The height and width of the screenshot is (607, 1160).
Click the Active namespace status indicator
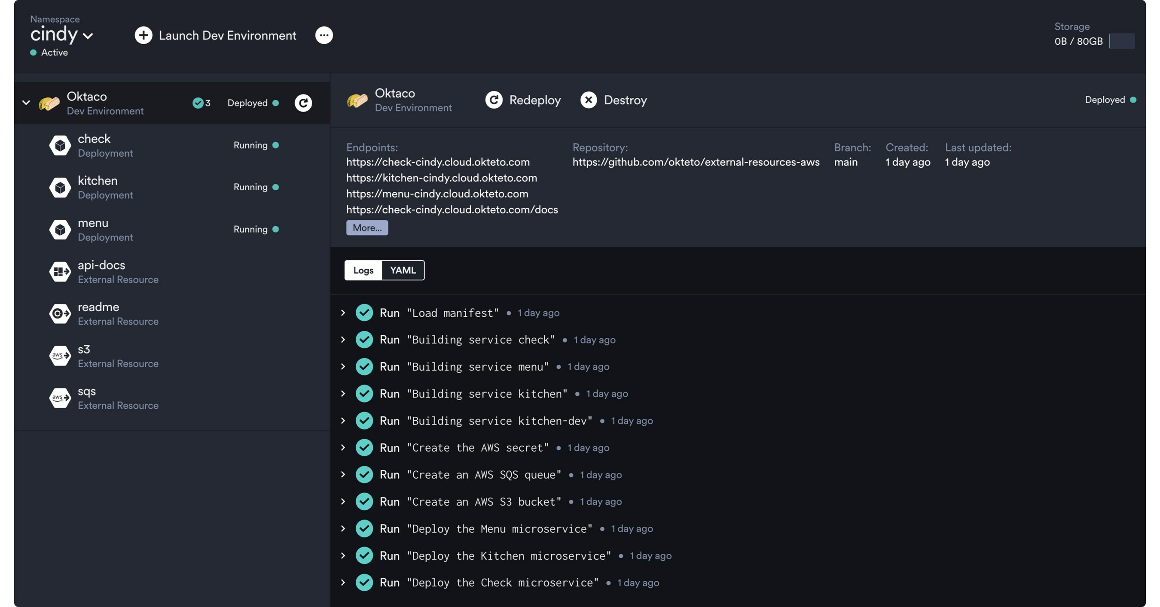coord(34,52)
